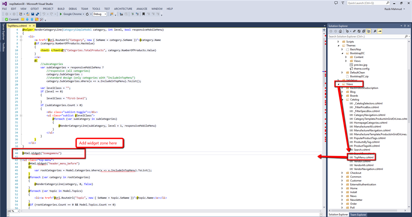Click the Undo arrow icon
The width and height of the screenshot is (412, 217).
(44, 14)
